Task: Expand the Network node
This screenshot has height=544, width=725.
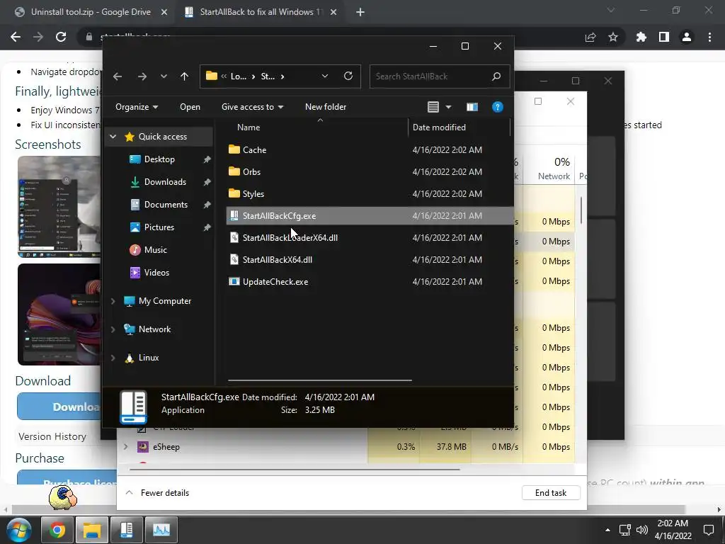Action: (x=113, y=329)
